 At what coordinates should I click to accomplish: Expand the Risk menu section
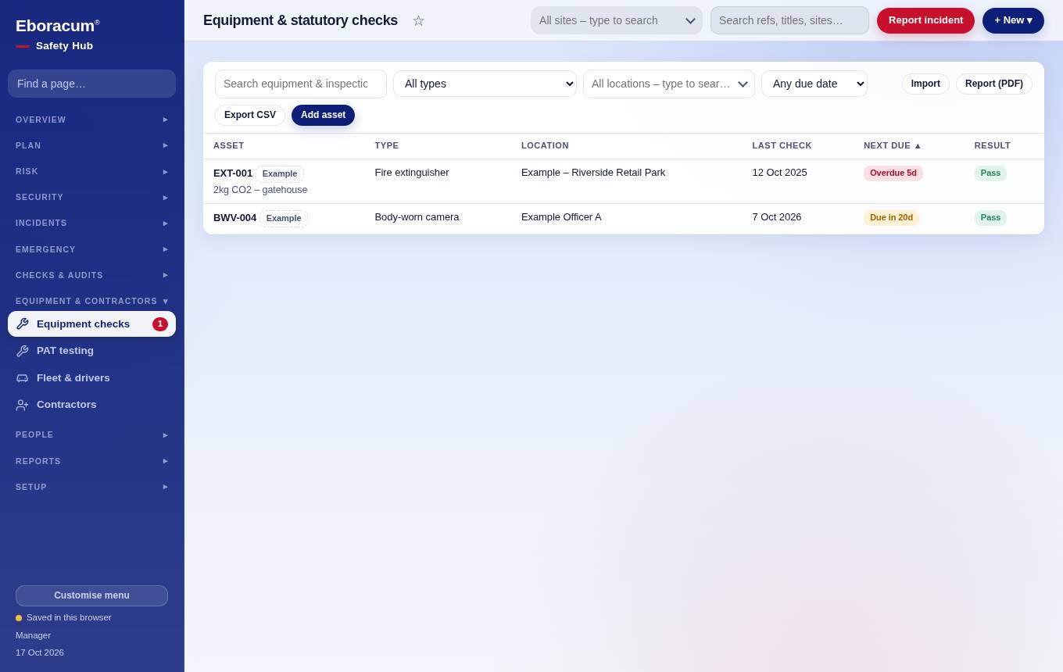91,171
